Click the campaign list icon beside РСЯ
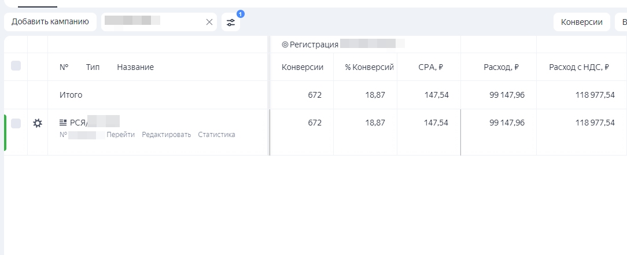 tap(63, 123)
